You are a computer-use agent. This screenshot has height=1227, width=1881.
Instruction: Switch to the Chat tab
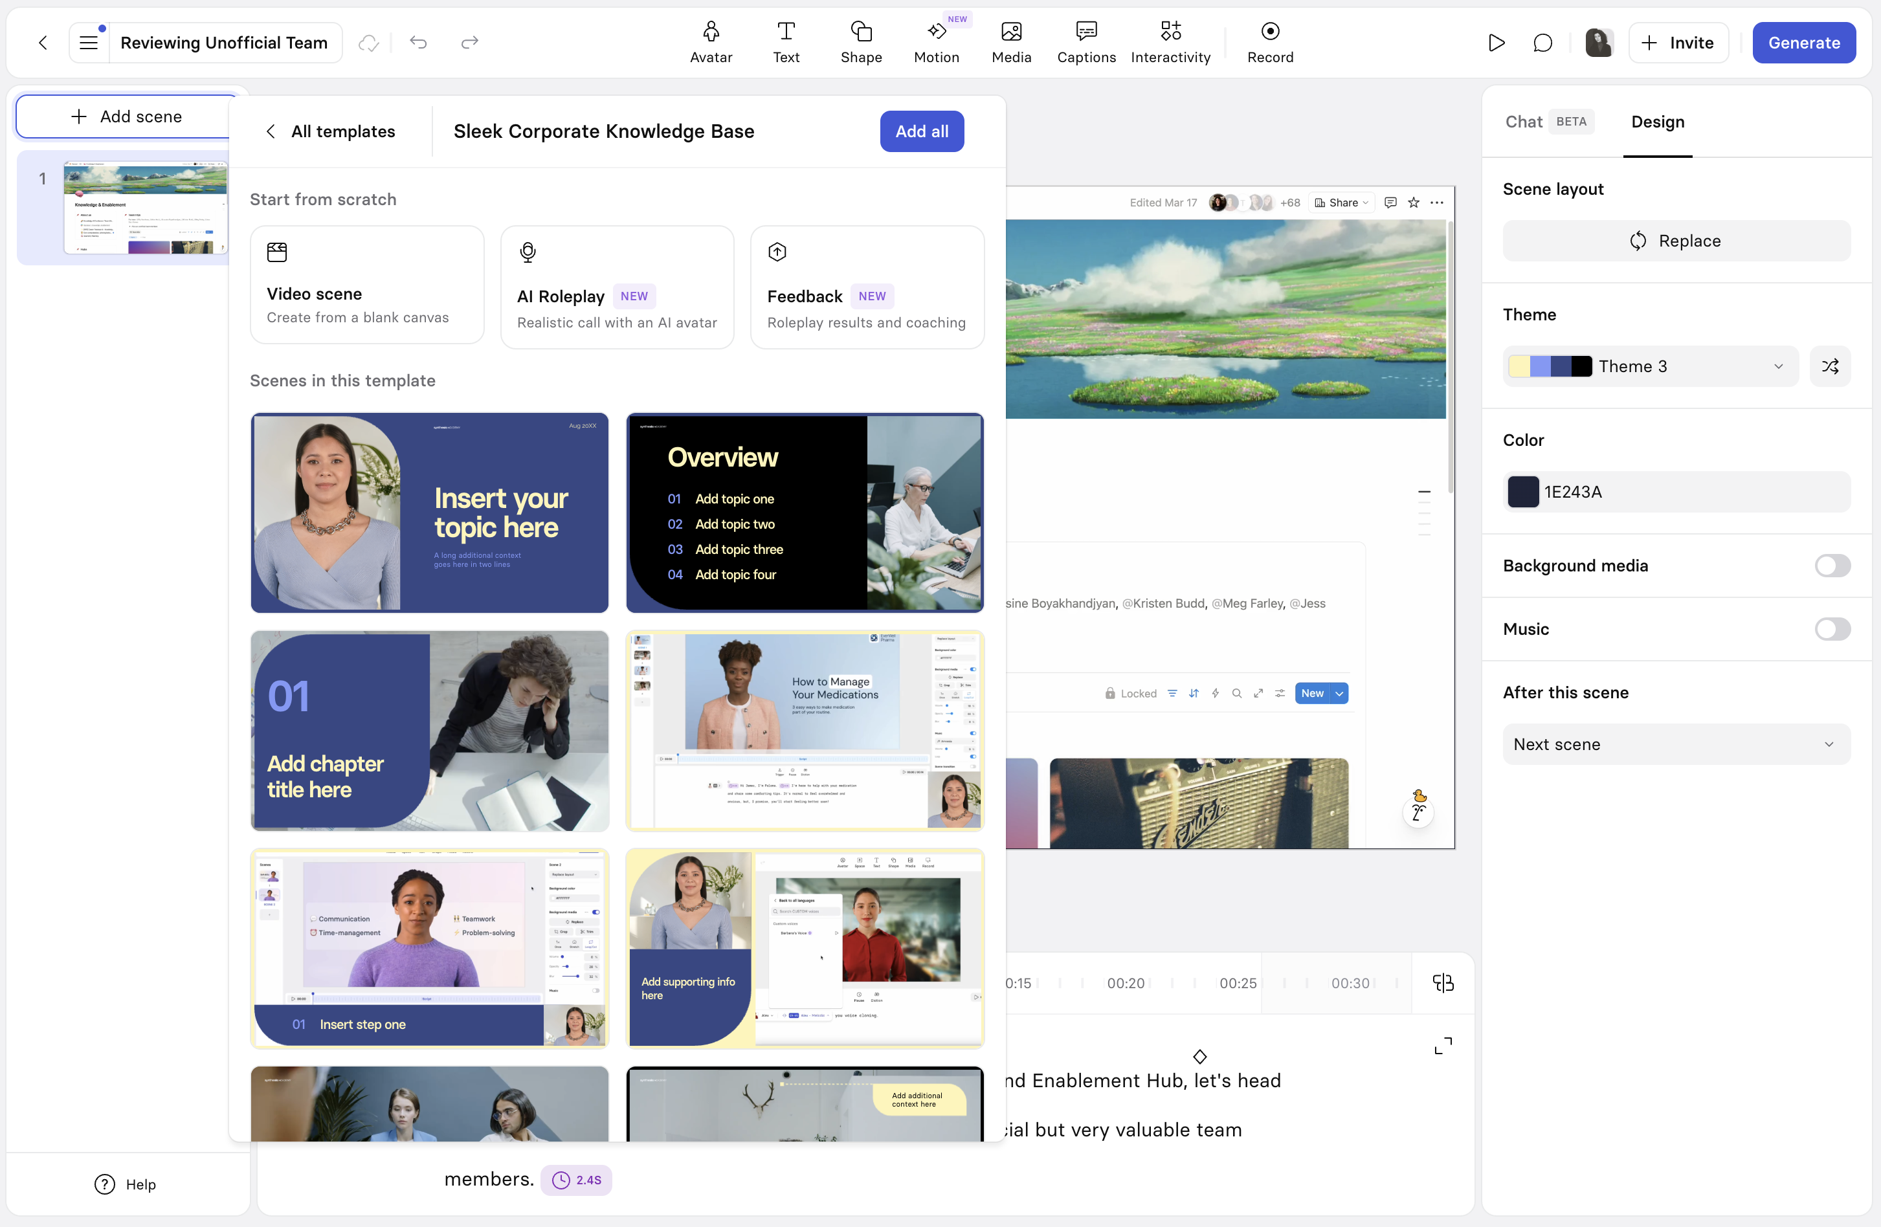1523,122
